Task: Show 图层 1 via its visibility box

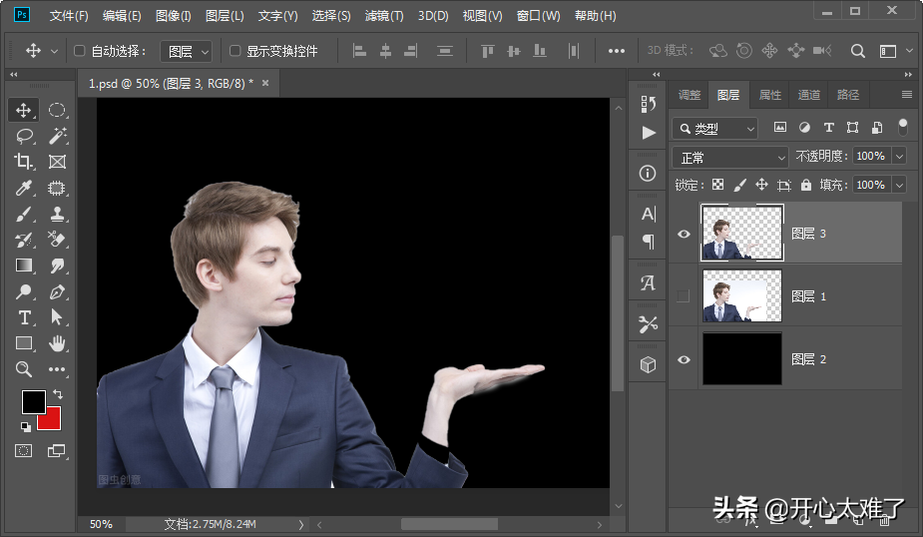Action: coord(684,295)
